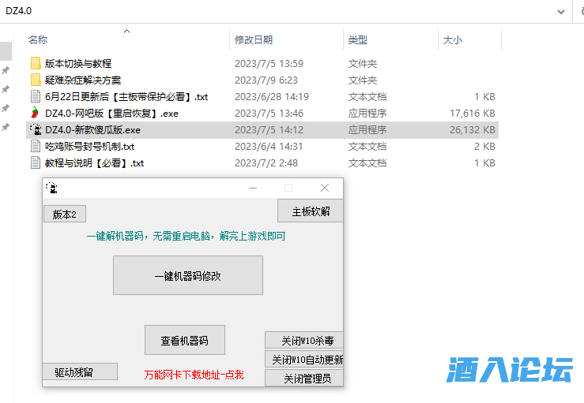Screen dimensions: 584x403
Task: Click the 教程与说明 text file icon
Action: coord(35,162)
